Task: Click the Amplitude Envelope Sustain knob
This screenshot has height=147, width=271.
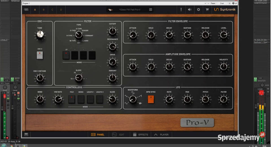Action: click(x=187, y=67)
